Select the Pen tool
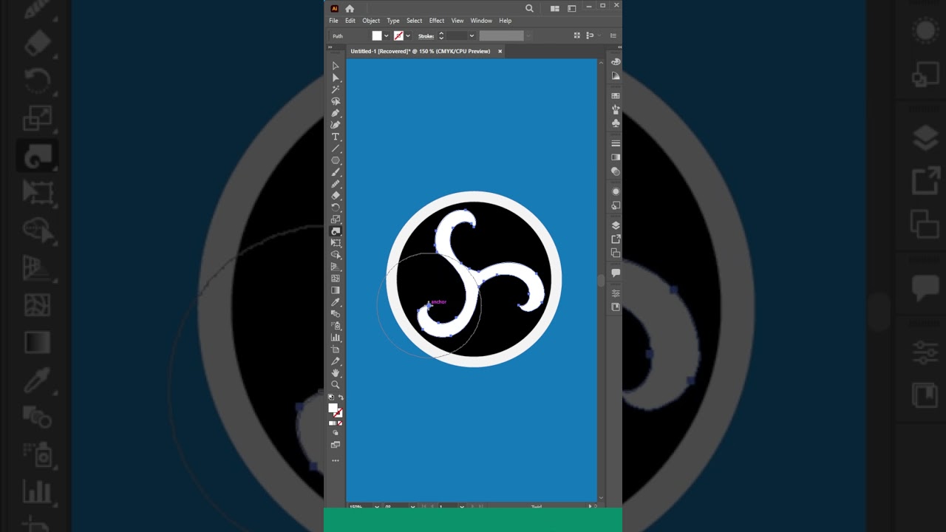The image size is (946, 532). [336, 113]
